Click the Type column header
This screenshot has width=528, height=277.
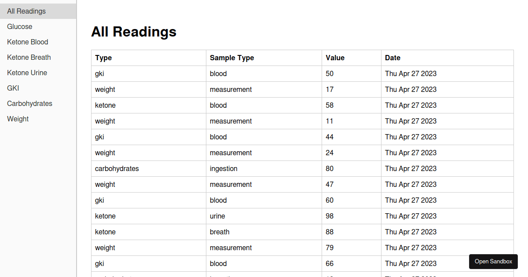(103, 58)
